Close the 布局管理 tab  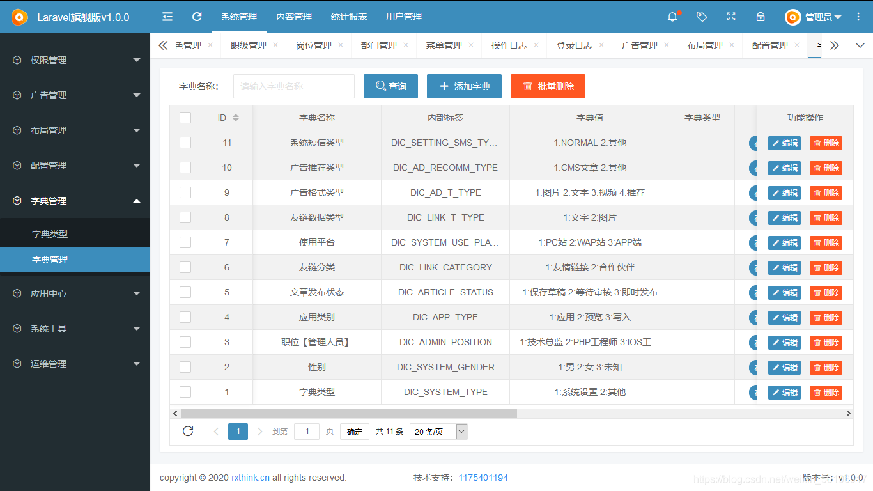pos(732,45)
